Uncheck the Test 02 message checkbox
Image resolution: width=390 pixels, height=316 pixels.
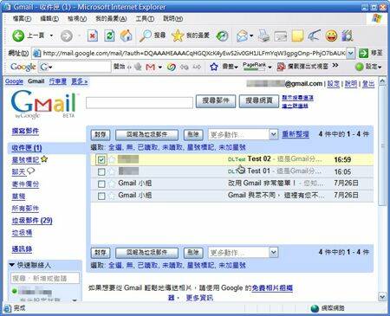[101, 159]
